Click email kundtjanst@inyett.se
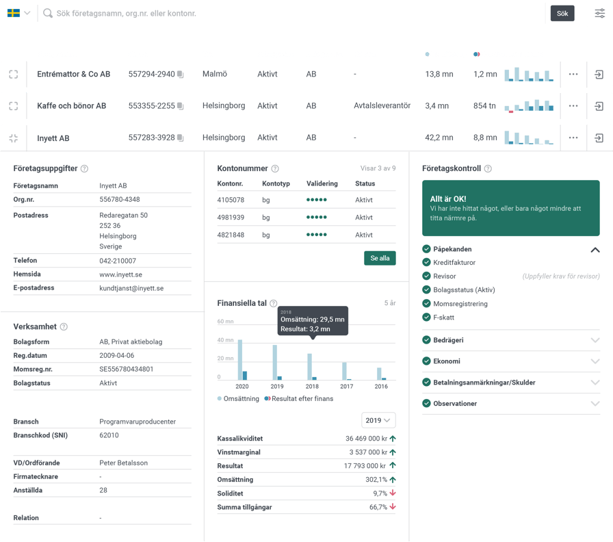 tap(131, 288)
